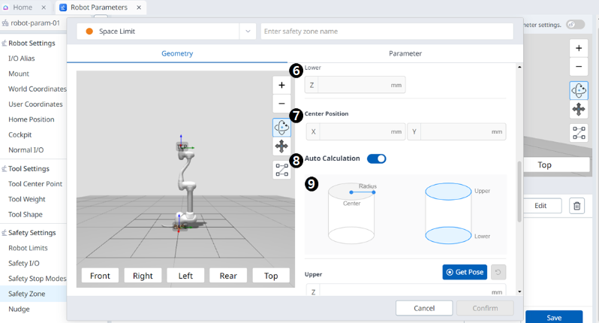Zoom in the dialog 3D robot view

tap(281, 85)
